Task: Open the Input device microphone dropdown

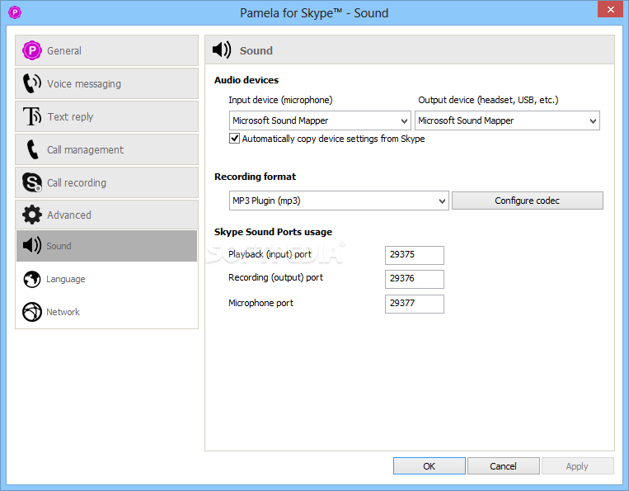Action: [x=320, y=120]
